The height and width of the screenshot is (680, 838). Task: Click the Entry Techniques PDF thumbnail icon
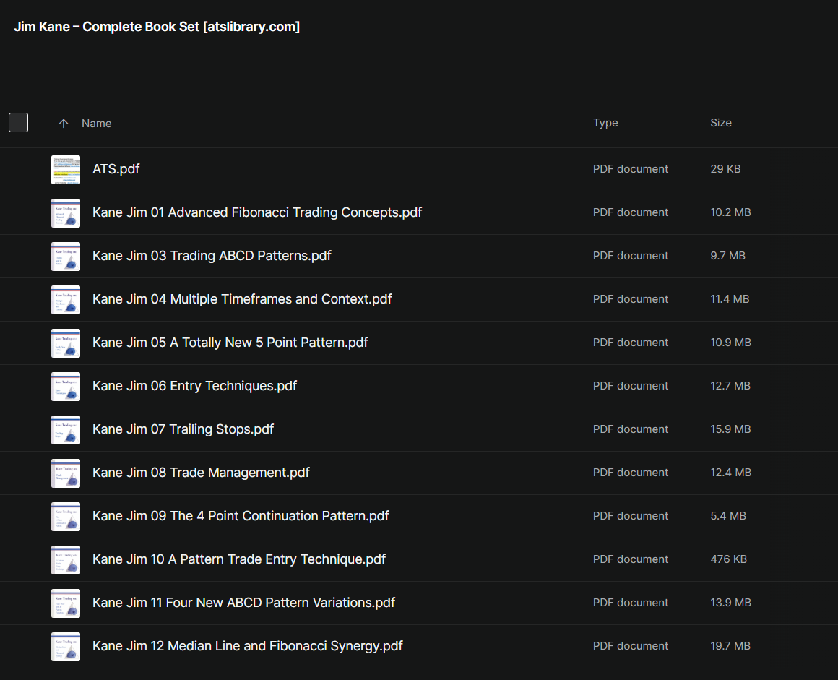66,387
